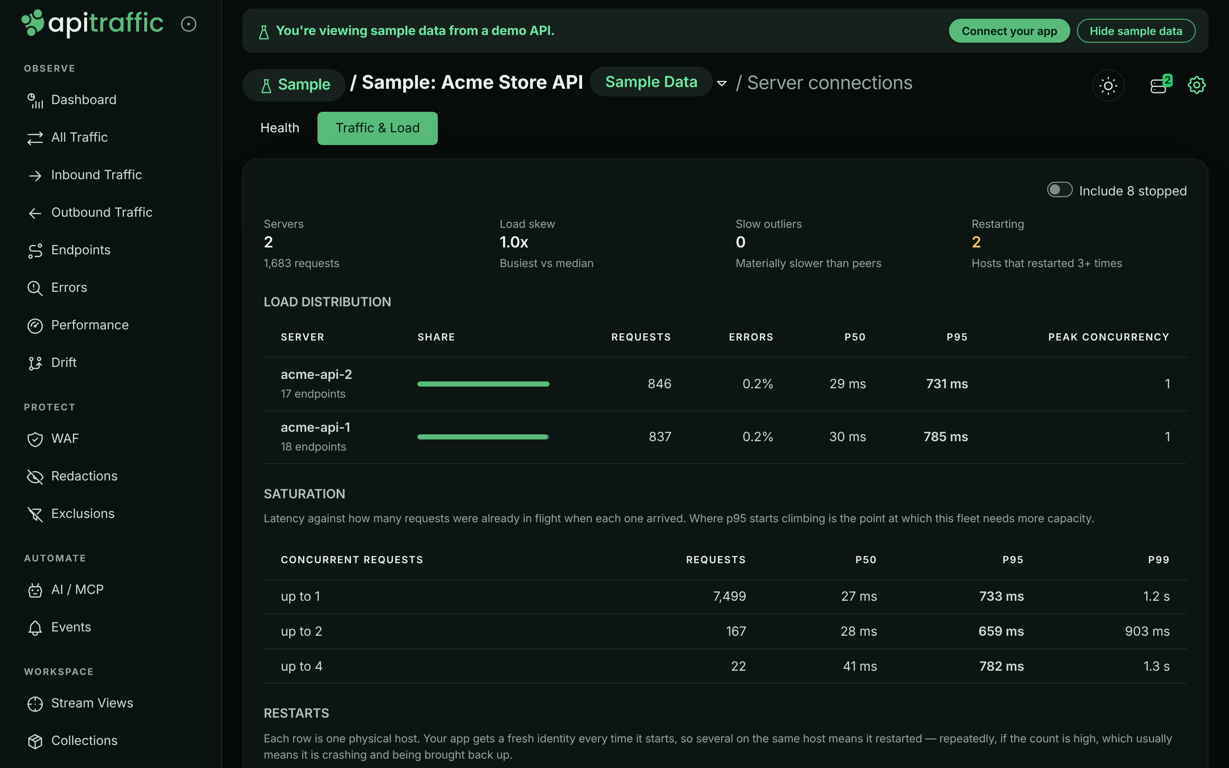Click the Outbound Traffic arrow icon
The image size is (1229, 768).
[x=35, y=213]
